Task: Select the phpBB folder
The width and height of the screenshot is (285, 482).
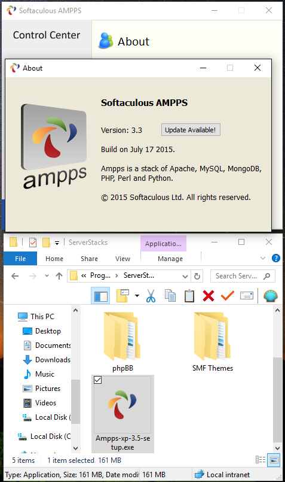Action: (x=122, y=342)
